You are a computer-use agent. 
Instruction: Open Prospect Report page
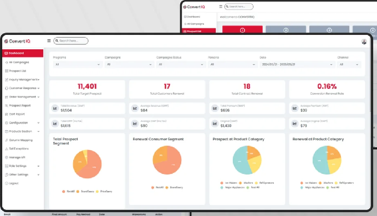click(20, 105)
